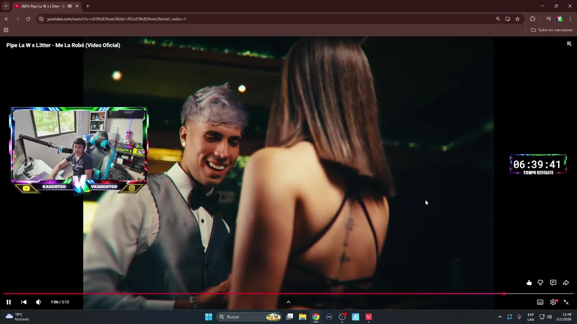Image resolution: width=577 pixels, height=324 pixels.
Task: Toggle subtitles/closed captions
Action: (x=540, y=302)
